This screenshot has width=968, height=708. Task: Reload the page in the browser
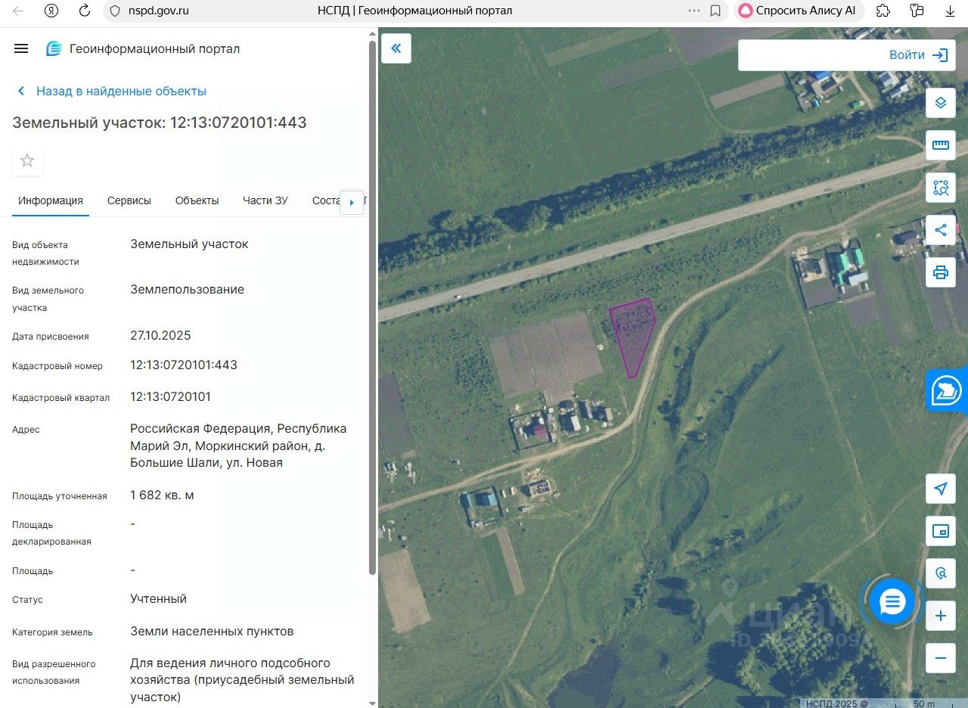[85, 11]
